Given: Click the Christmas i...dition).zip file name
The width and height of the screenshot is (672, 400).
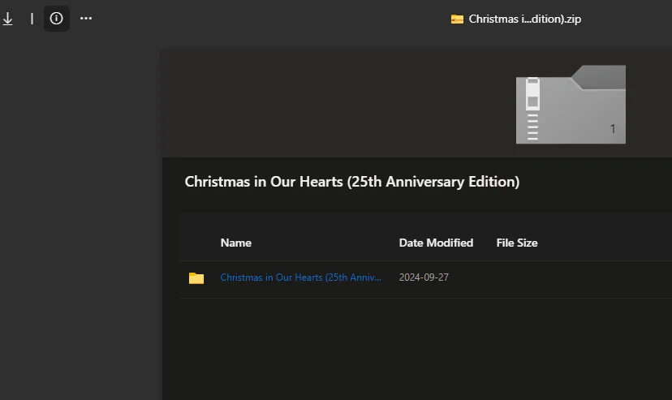Looking at the screenshot, I should point(524,19).
